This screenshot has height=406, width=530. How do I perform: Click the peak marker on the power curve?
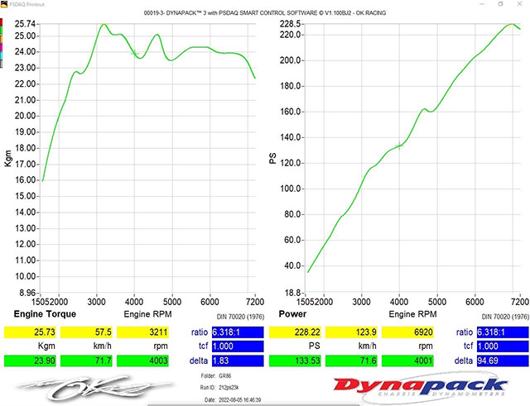pyautogui.click(x=510, y=26)
